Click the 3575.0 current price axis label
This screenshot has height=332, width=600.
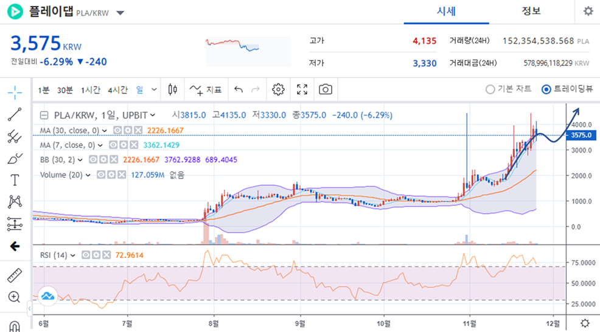coord(582,135)
